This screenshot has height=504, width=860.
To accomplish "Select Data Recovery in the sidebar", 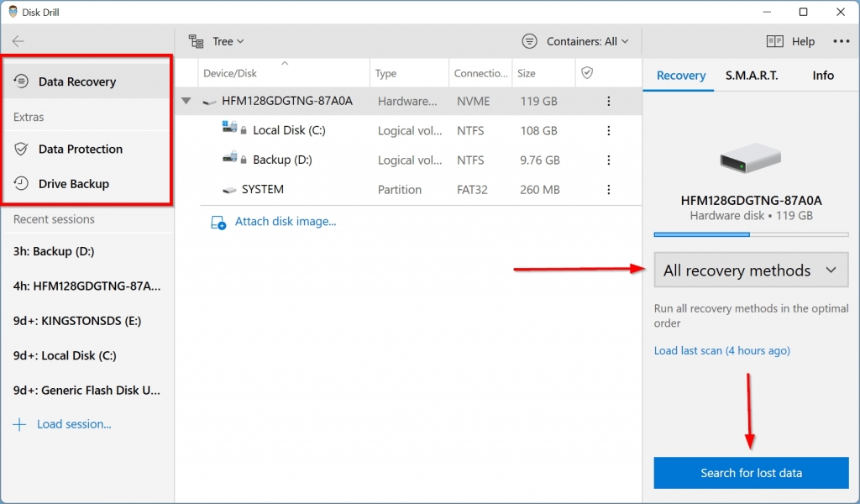I will coord(77,81).
